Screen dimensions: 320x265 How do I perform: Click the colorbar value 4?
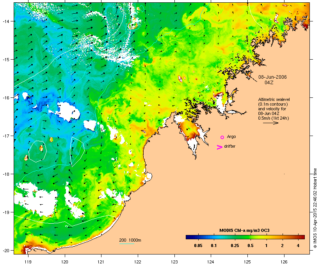[x=298, y=246]
